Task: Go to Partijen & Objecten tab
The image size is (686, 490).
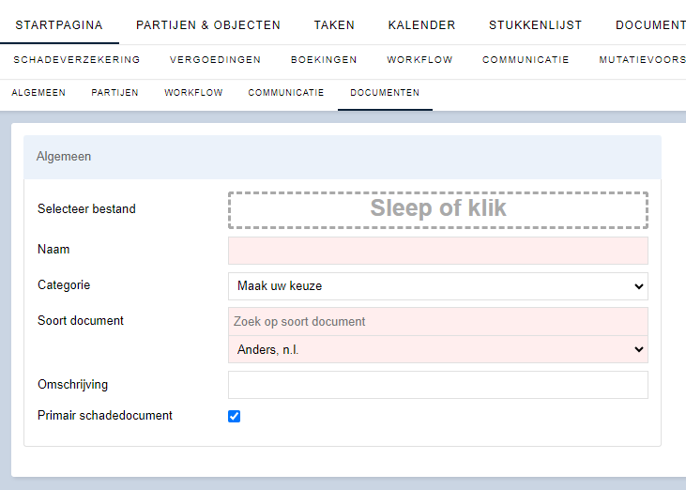Action: point(208,25)
